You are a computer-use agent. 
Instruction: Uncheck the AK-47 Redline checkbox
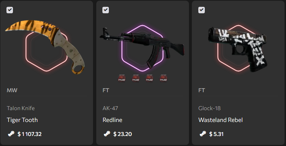(x=106, y=10)
